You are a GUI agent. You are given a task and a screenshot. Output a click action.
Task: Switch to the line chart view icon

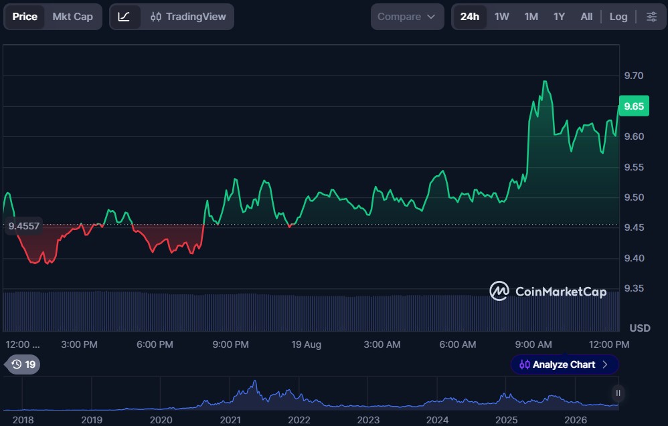[x=124, y=17]
